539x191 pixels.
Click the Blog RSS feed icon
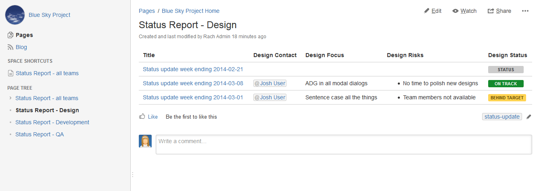[10, 47]
